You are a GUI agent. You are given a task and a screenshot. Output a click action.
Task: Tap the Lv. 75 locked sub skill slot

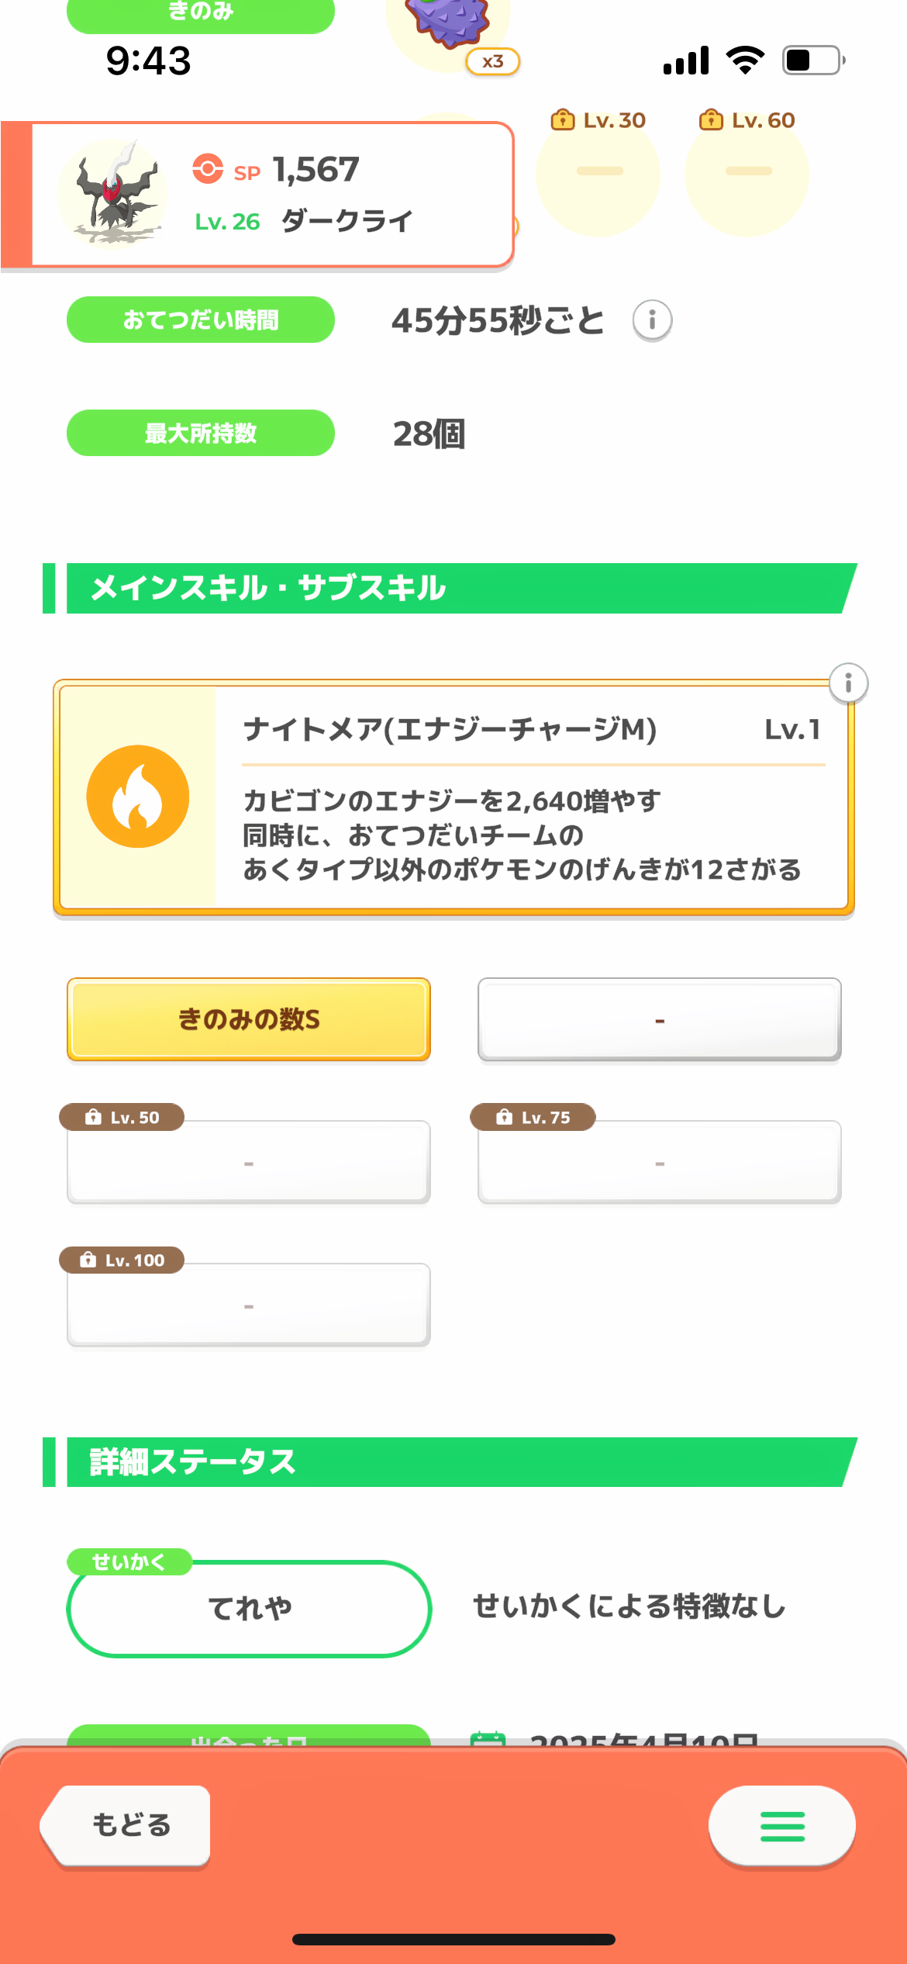coord(660,1160)
